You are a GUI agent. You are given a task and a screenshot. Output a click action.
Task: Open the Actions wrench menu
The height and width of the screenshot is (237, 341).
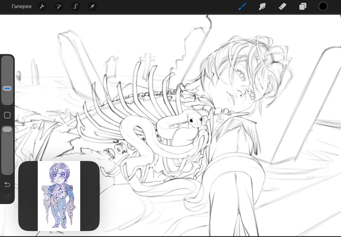pos(42,7)
